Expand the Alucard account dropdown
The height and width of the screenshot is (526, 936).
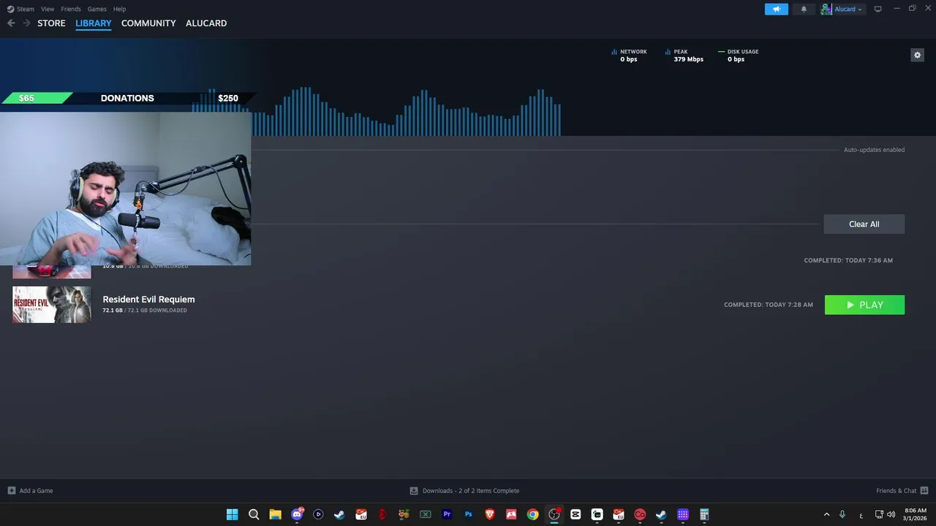click(x=848, y=9)
